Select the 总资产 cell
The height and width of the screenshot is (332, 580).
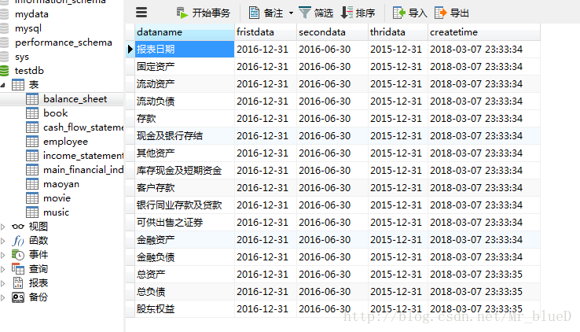(185, 275)
